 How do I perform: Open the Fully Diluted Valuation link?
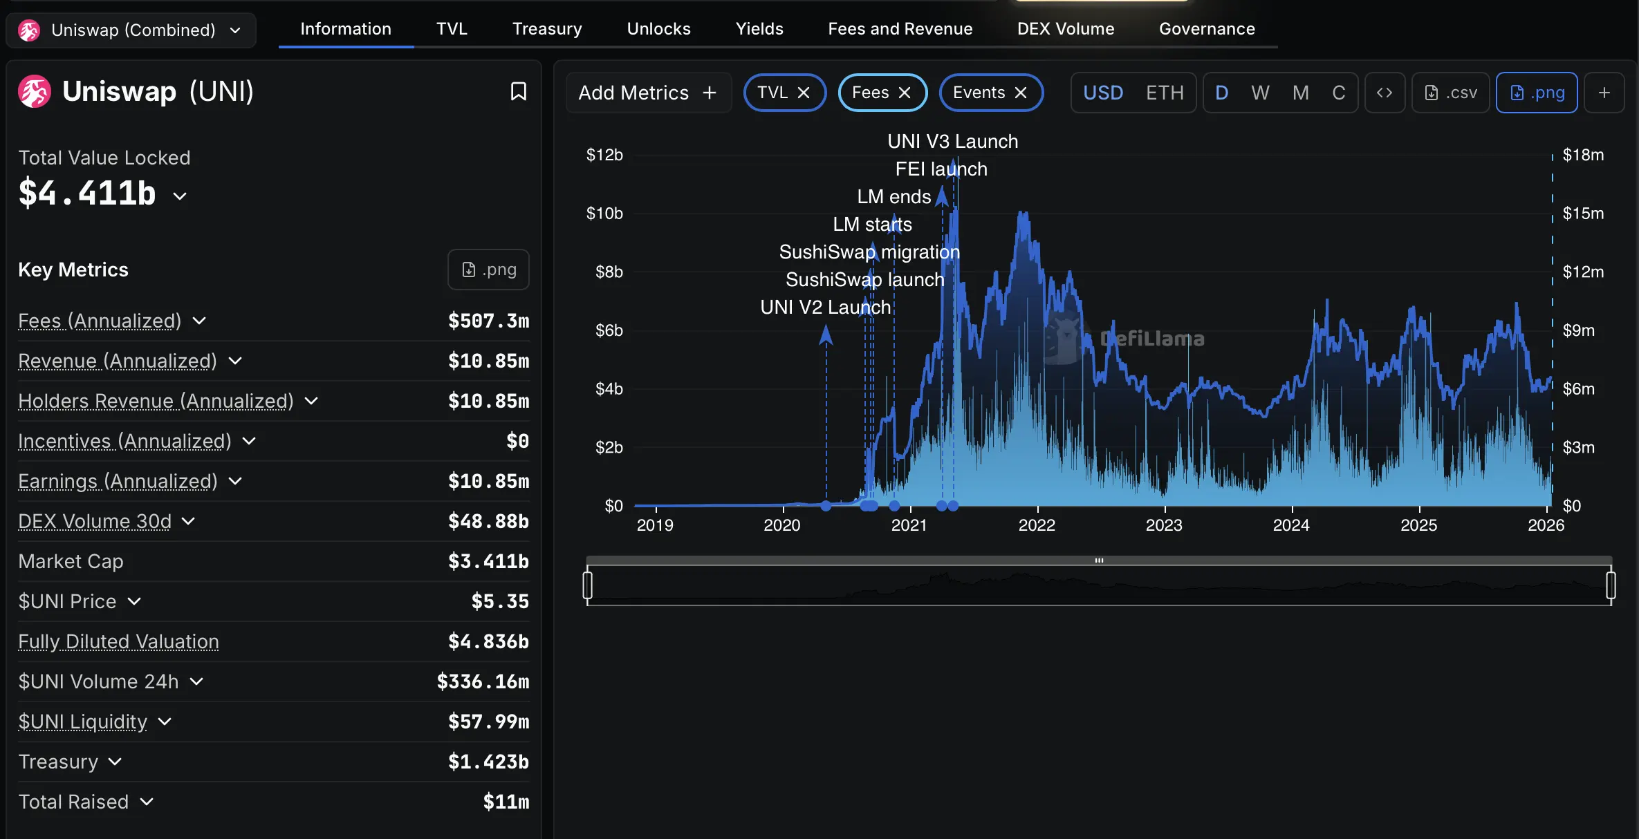(x=118, y=641)
